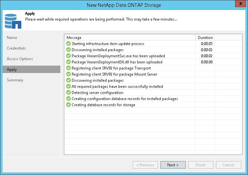The image size is (248, 175).
Task: Click green check for Creating database records for storage
Action: 68,105
